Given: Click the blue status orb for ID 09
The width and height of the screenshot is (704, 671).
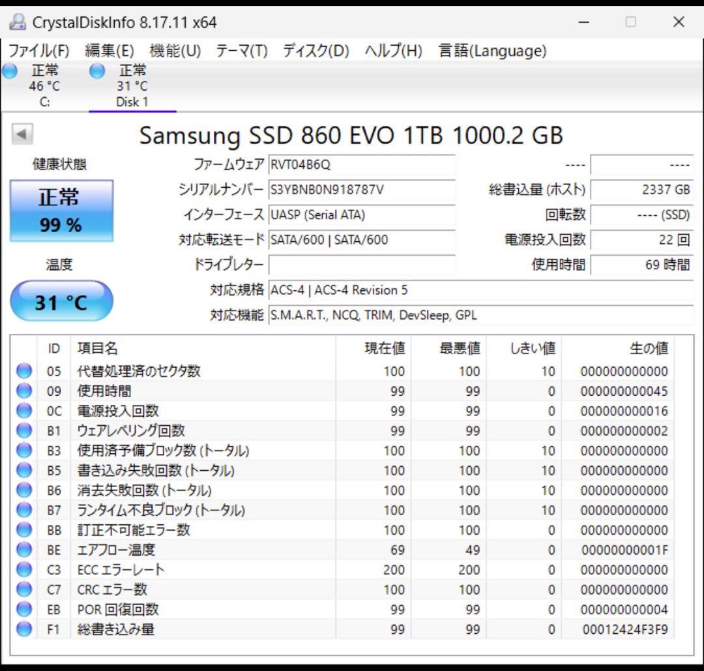Looking at the screenshot, I should coord(24,391).
